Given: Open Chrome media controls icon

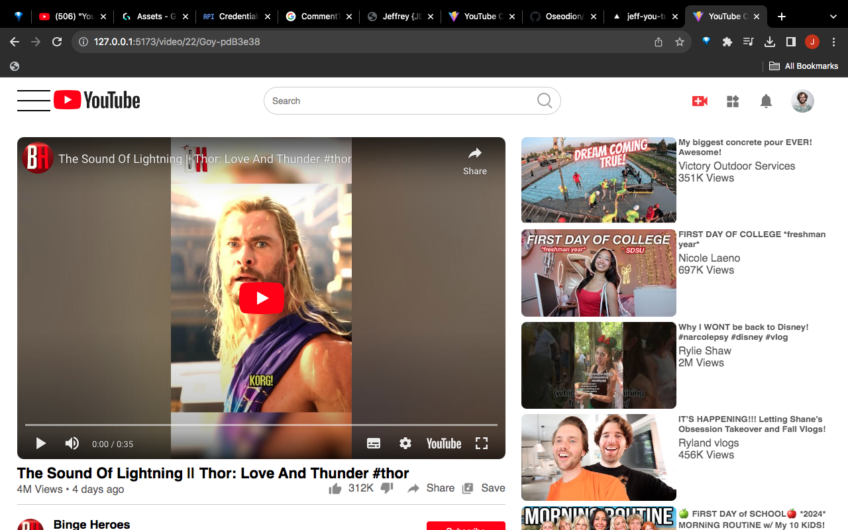Looking at the screenshot, I should pos(749,42).
